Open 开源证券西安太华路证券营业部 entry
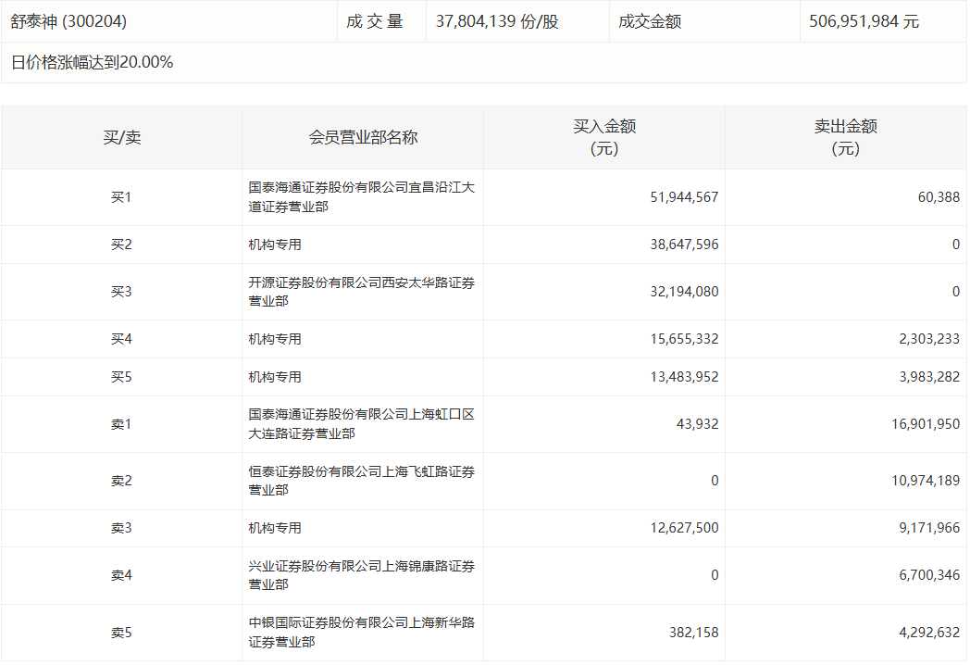This screenshot has height=665, width=970. 361,292
